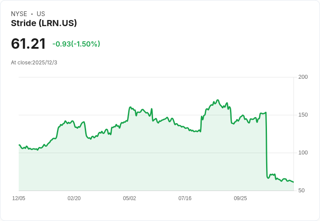320x221 pixels.
Task: Click the At close date text
Action: click(34, 63)
